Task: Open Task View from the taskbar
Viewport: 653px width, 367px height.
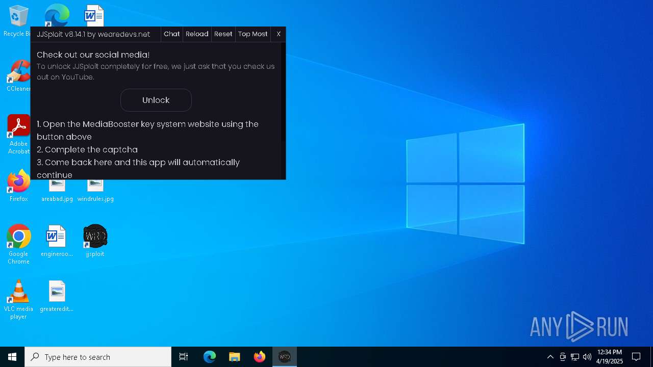Action: tap(184, 357)
